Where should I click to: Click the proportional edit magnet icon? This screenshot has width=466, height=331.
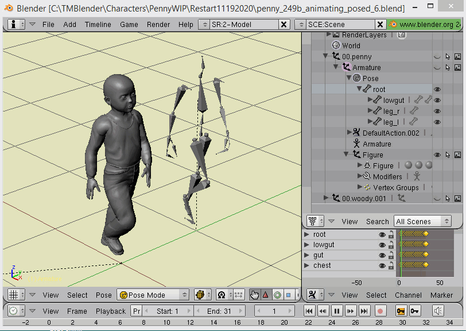(221, 295)
